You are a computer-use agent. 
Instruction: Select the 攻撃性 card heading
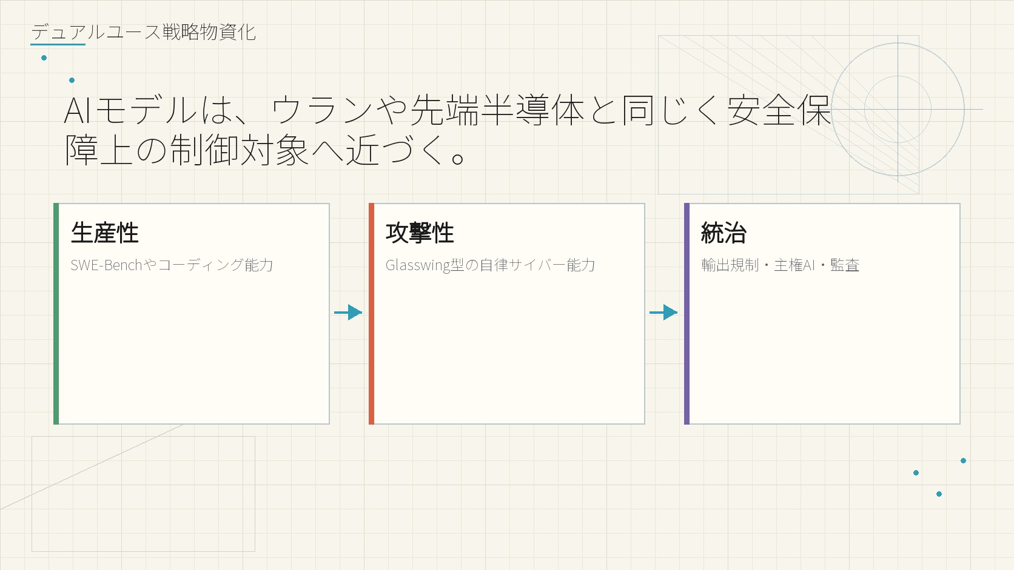(420, 233)
